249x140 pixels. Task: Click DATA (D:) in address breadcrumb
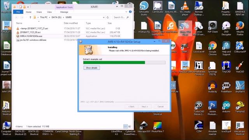pyautogui.click(x=56, y=17)
